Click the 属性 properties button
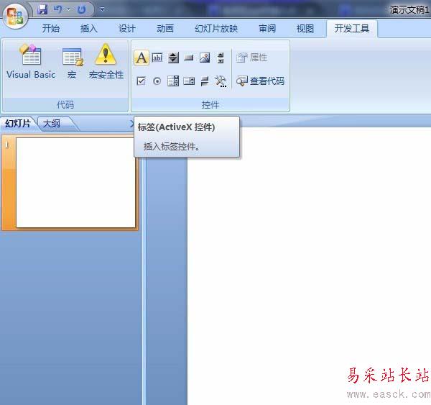Screen dimensions: 431x405 tap(252, 58)
